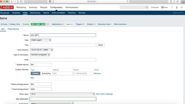This screenshot has width=185, height=104.
Task: Open the help question mark icon
Action: pos(172,7)
